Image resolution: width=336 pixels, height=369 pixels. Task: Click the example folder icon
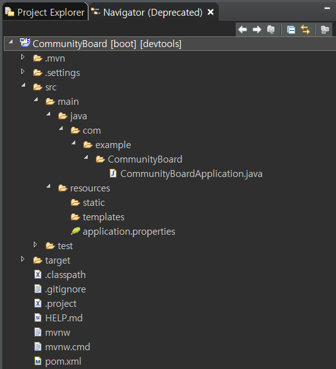(88, 145)
